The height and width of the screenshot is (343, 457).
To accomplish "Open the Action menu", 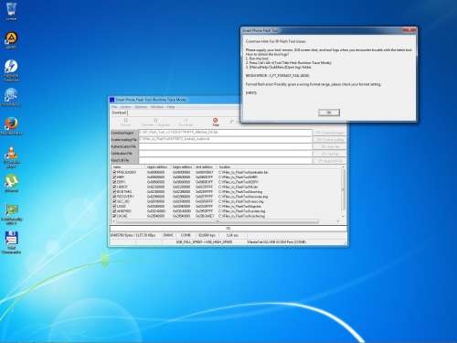I will [125, 107].
